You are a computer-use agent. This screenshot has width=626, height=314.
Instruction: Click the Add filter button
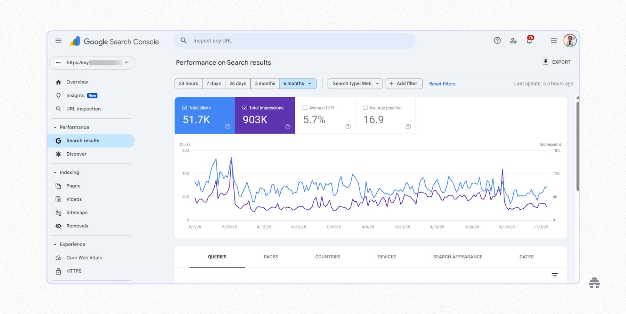(x=404, y=83)
